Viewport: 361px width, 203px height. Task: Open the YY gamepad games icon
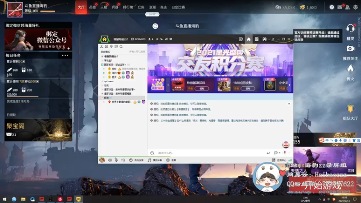tap(264, 39)
